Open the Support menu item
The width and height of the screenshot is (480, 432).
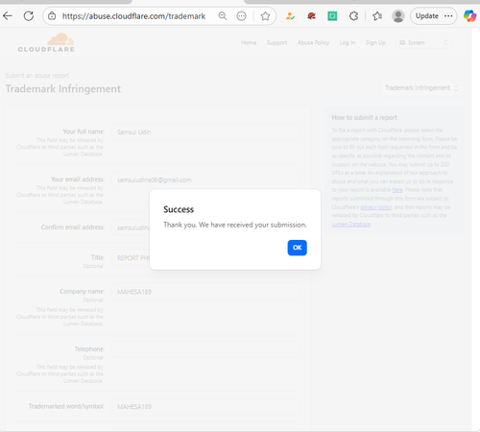tap(276, 42)
